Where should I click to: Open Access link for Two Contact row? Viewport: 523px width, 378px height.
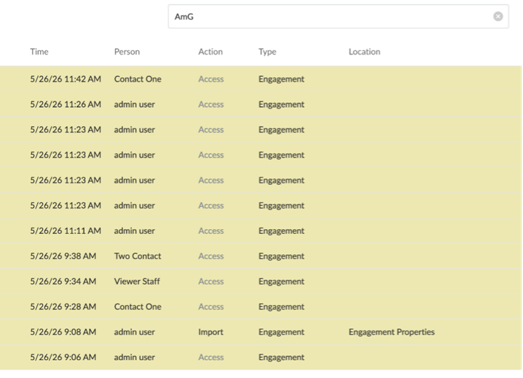point(210,256)
